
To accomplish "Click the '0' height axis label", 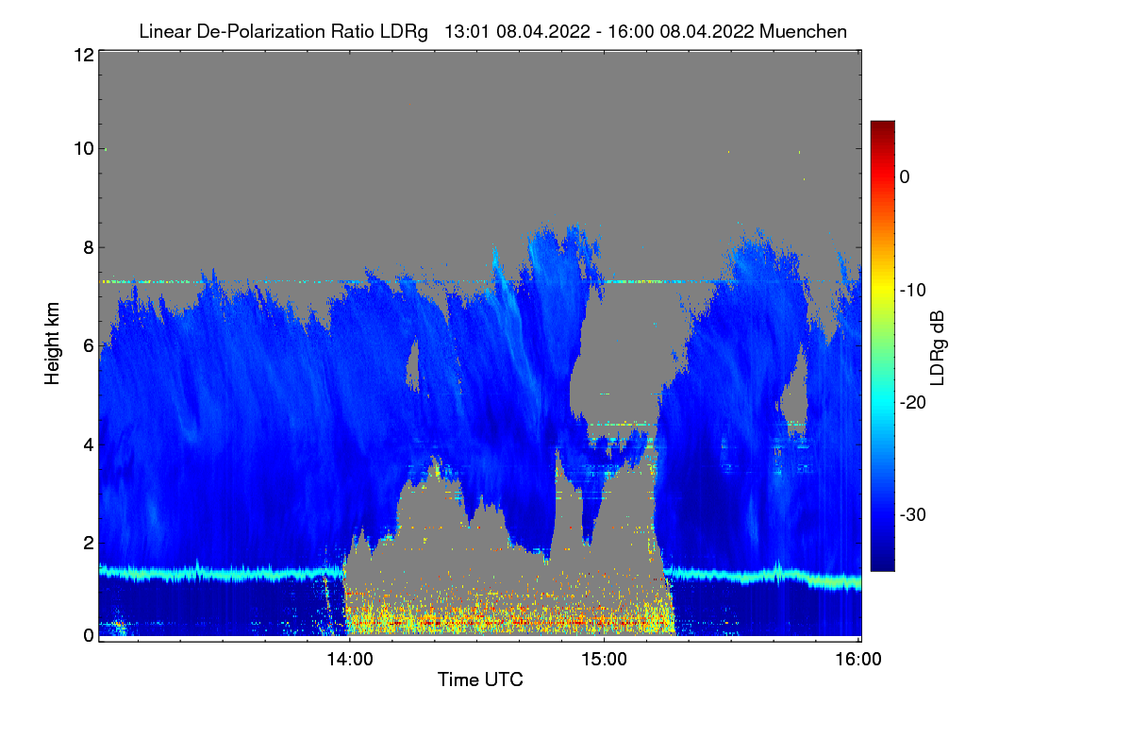I will (x=89, y=635).
